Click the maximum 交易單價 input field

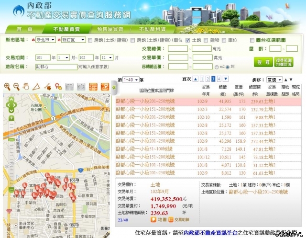point(203,57)
